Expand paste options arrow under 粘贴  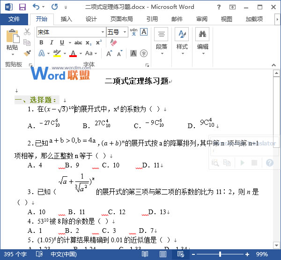tap(13, 54)
